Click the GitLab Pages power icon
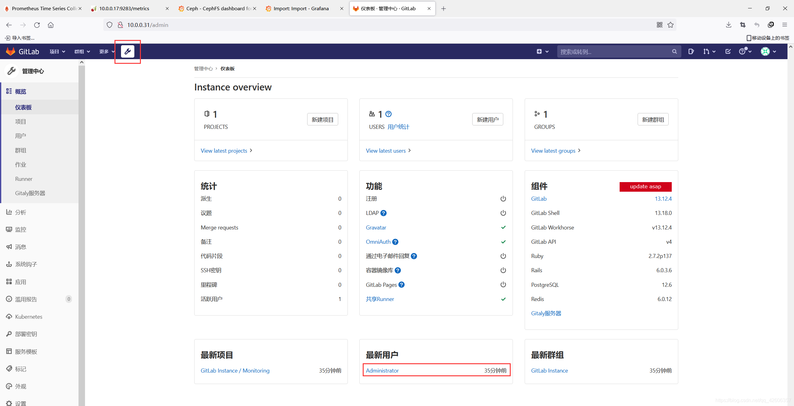This screenshot has width=794, height=406. pyautogui.click(x=503, y=285)
